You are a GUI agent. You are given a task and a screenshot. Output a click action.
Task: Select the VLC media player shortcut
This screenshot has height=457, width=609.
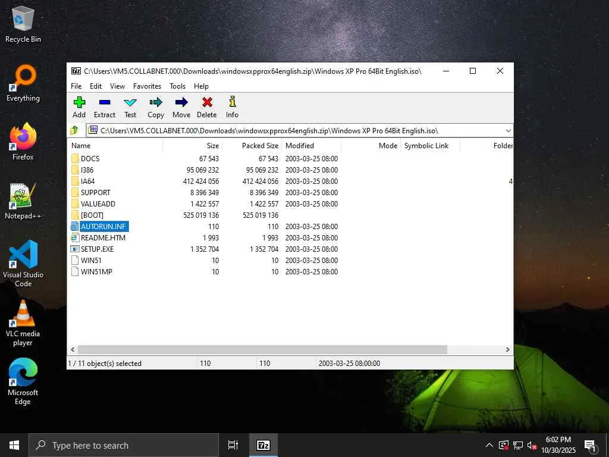tap(23, 323)
